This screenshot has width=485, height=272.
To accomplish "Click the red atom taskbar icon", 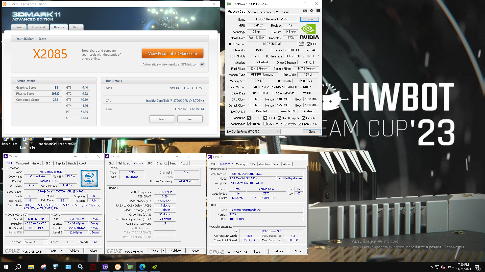I will tap(93, 267).
